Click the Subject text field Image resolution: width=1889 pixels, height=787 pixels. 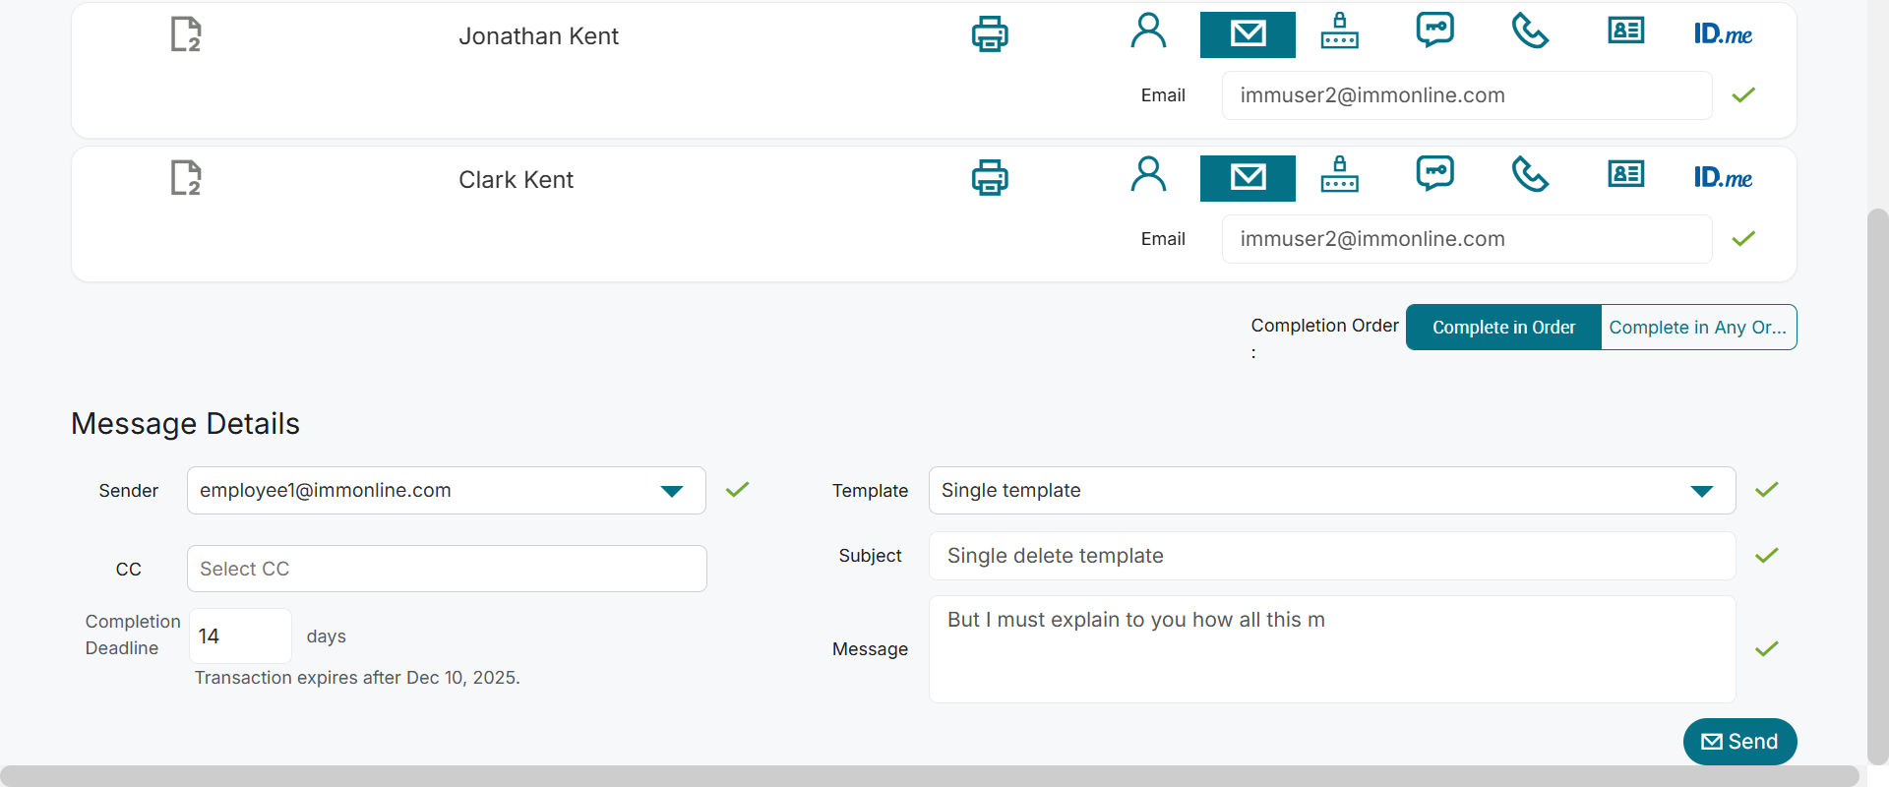(1331, 556)
